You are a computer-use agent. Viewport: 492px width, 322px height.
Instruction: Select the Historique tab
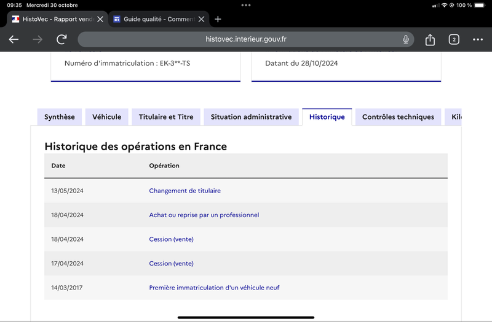pyautogui.click(x=327, y=117)
